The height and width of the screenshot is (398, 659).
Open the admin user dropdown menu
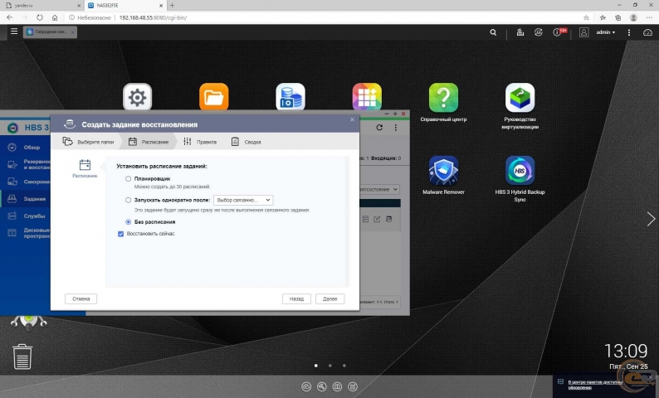606,32
